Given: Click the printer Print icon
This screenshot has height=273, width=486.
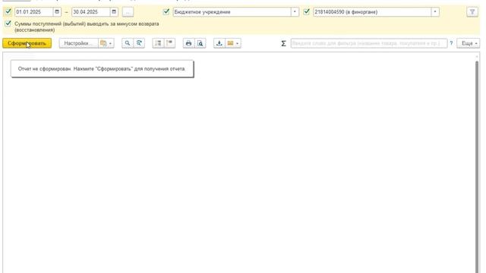Looking at the screenshot, I should pyautogui.click(x=188, y=43).
